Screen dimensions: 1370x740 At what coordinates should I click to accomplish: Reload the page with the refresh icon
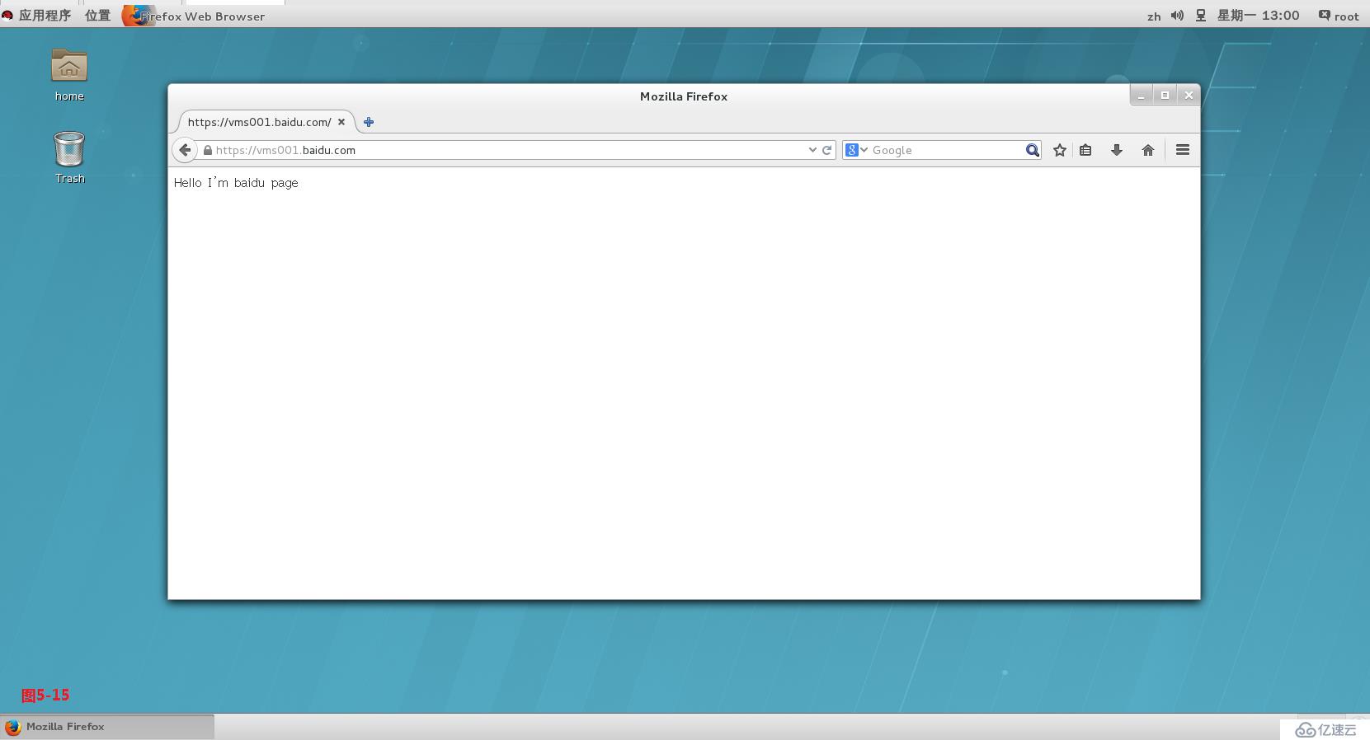(x=826, y=150)
